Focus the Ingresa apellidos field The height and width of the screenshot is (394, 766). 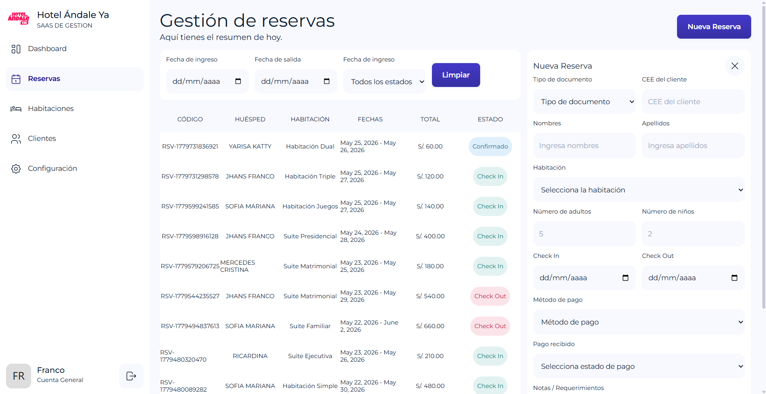tap(693, 146)
